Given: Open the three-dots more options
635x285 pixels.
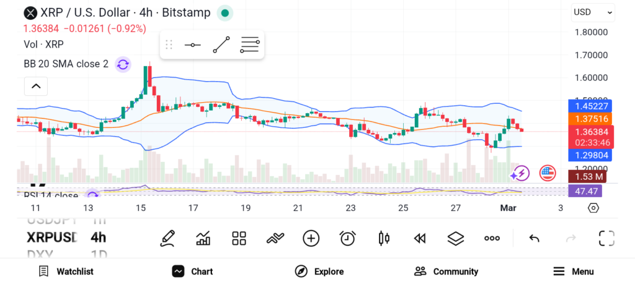Looking at the screenshot, I should 492,238.
